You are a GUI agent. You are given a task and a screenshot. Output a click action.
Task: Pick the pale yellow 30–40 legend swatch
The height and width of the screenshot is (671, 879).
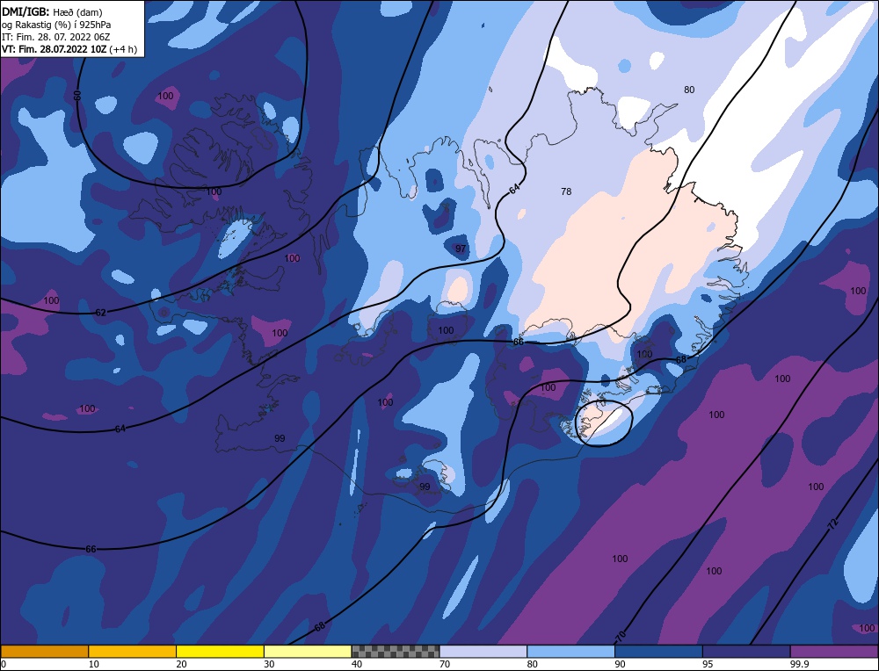[308, 651]
